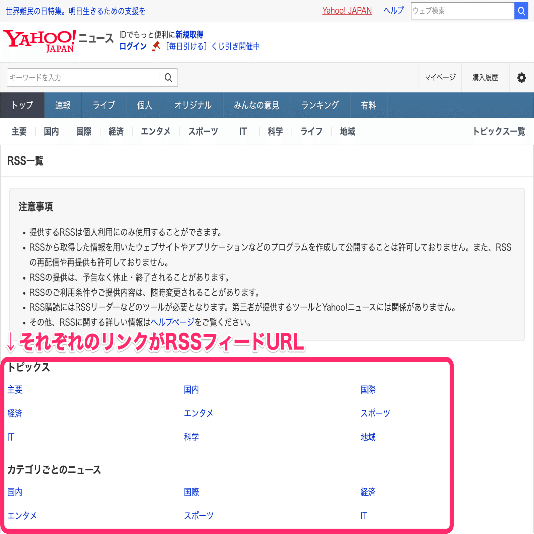The height and width of the screenshot is (534, 534).
Task: Click the カテゴリごとのニュース section heading
Action: pyautogui.click(x=54, y=469)
